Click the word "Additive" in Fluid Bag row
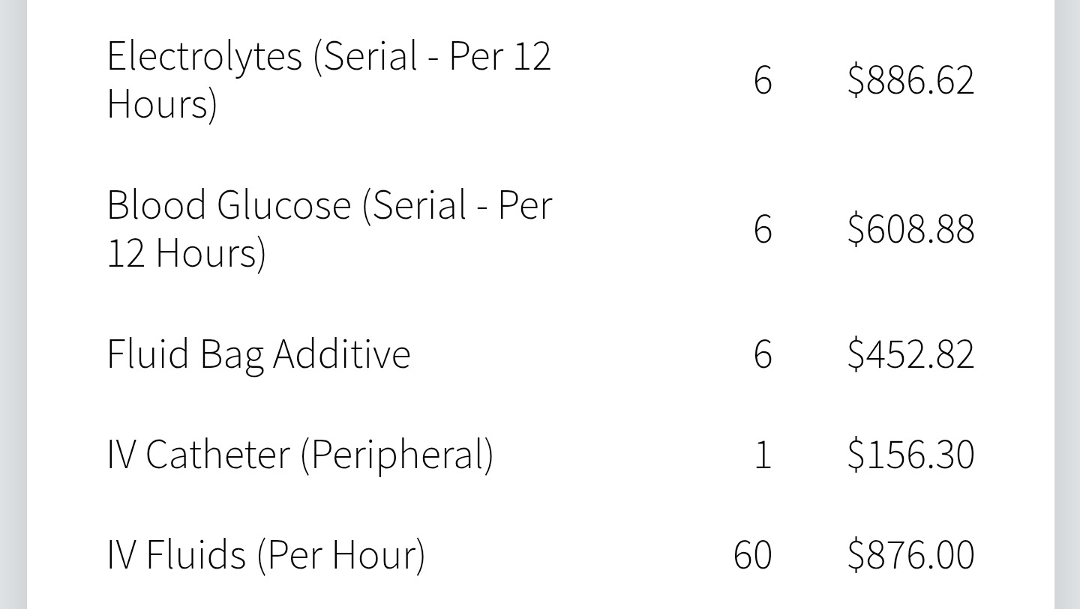Image resolution: width=1080 pixels, height=609 pixels. pyautogui.click(x=341, y=354)
